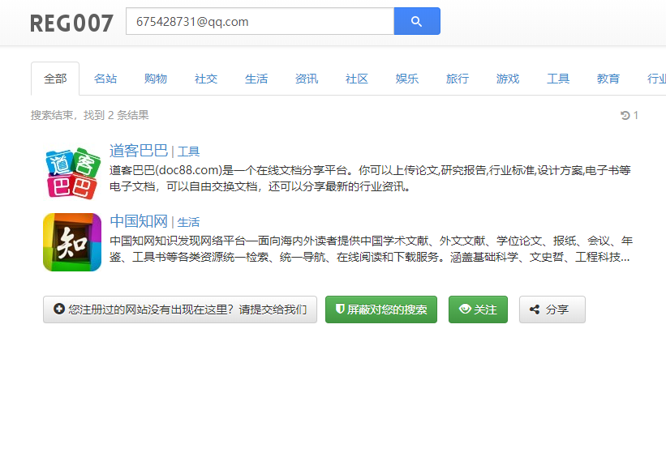Image resolution: width=666 pixels, height=461 pixels.
Task: Click the 搜索结束，找到 2 条结果 text
Action: [x=89, y=115]
